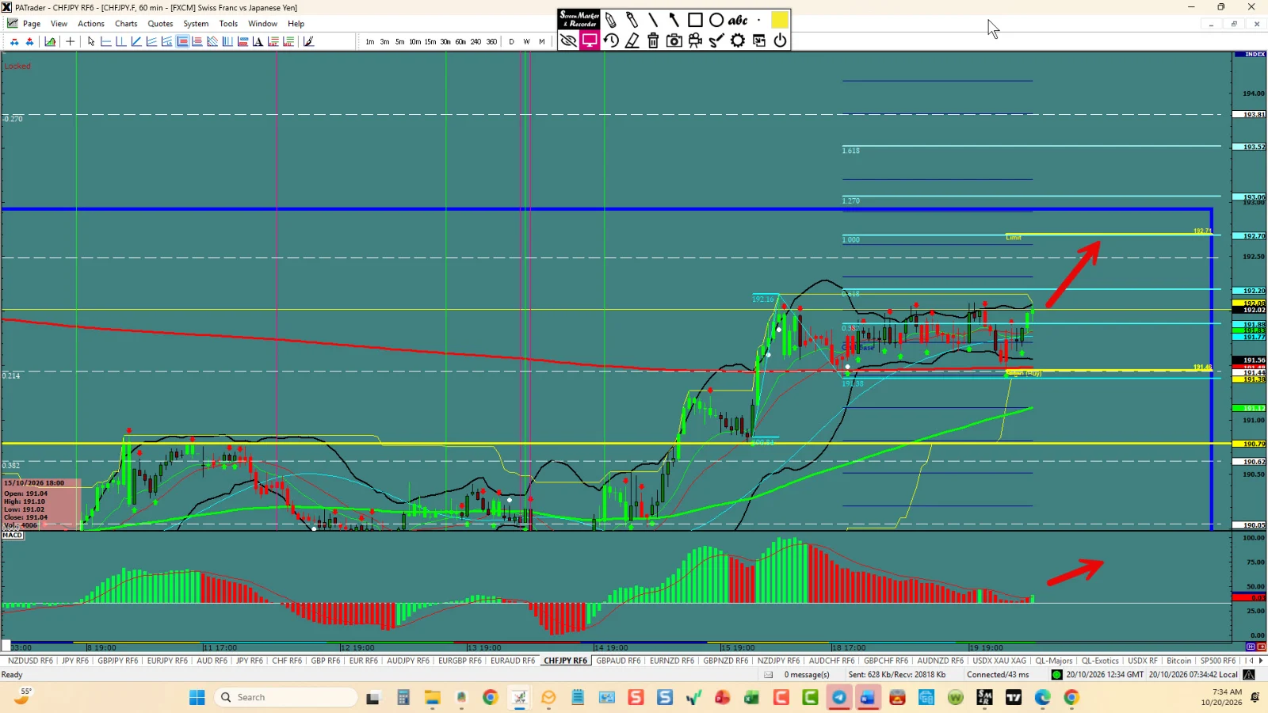Viewport: 1268px width, 713px height.
Task: Click the text label A tool
Action: (258, 42)
